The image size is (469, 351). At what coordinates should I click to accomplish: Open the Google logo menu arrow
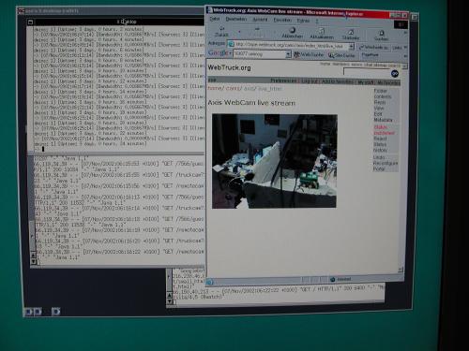tap(231, 53)
